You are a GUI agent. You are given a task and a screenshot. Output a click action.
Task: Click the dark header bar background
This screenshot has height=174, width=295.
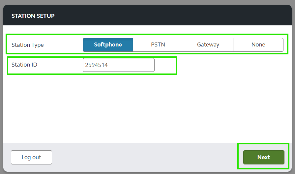click(165, 15)
